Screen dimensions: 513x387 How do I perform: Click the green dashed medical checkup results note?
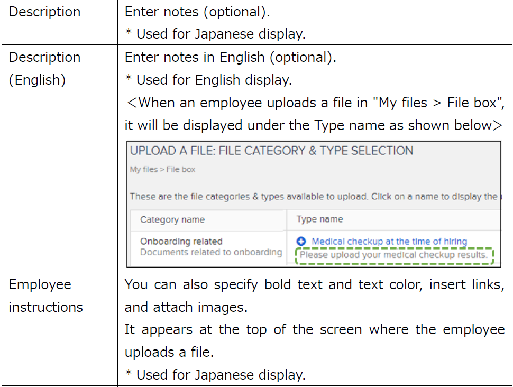tap(394, 255)
